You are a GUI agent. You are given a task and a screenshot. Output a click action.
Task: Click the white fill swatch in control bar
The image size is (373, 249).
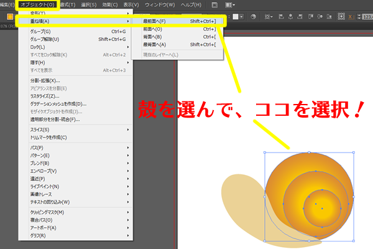tap(234, 16)
